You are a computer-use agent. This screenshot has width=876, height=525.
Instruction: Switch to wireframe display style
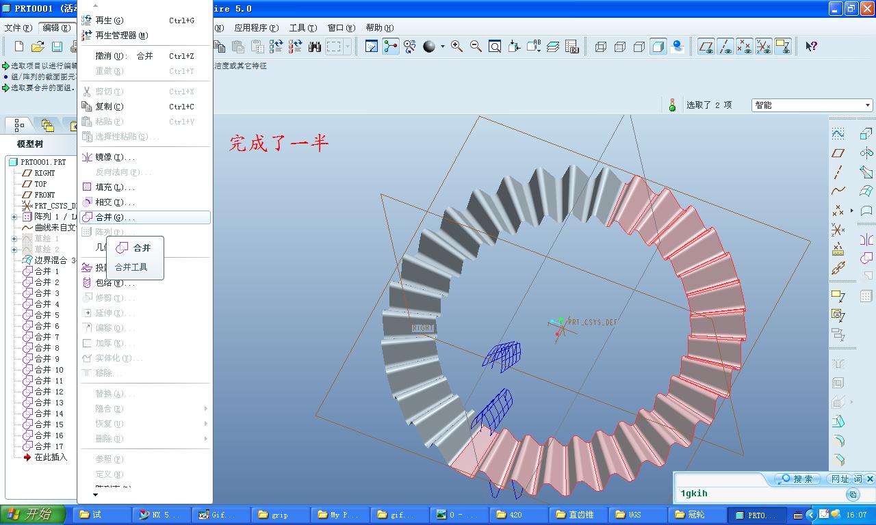click(601, 46)
